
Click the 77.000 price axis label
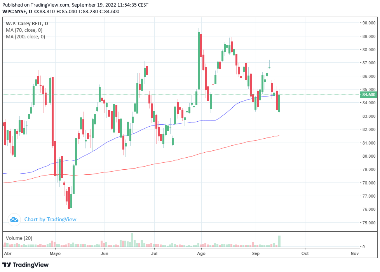[x=369, y=196]
